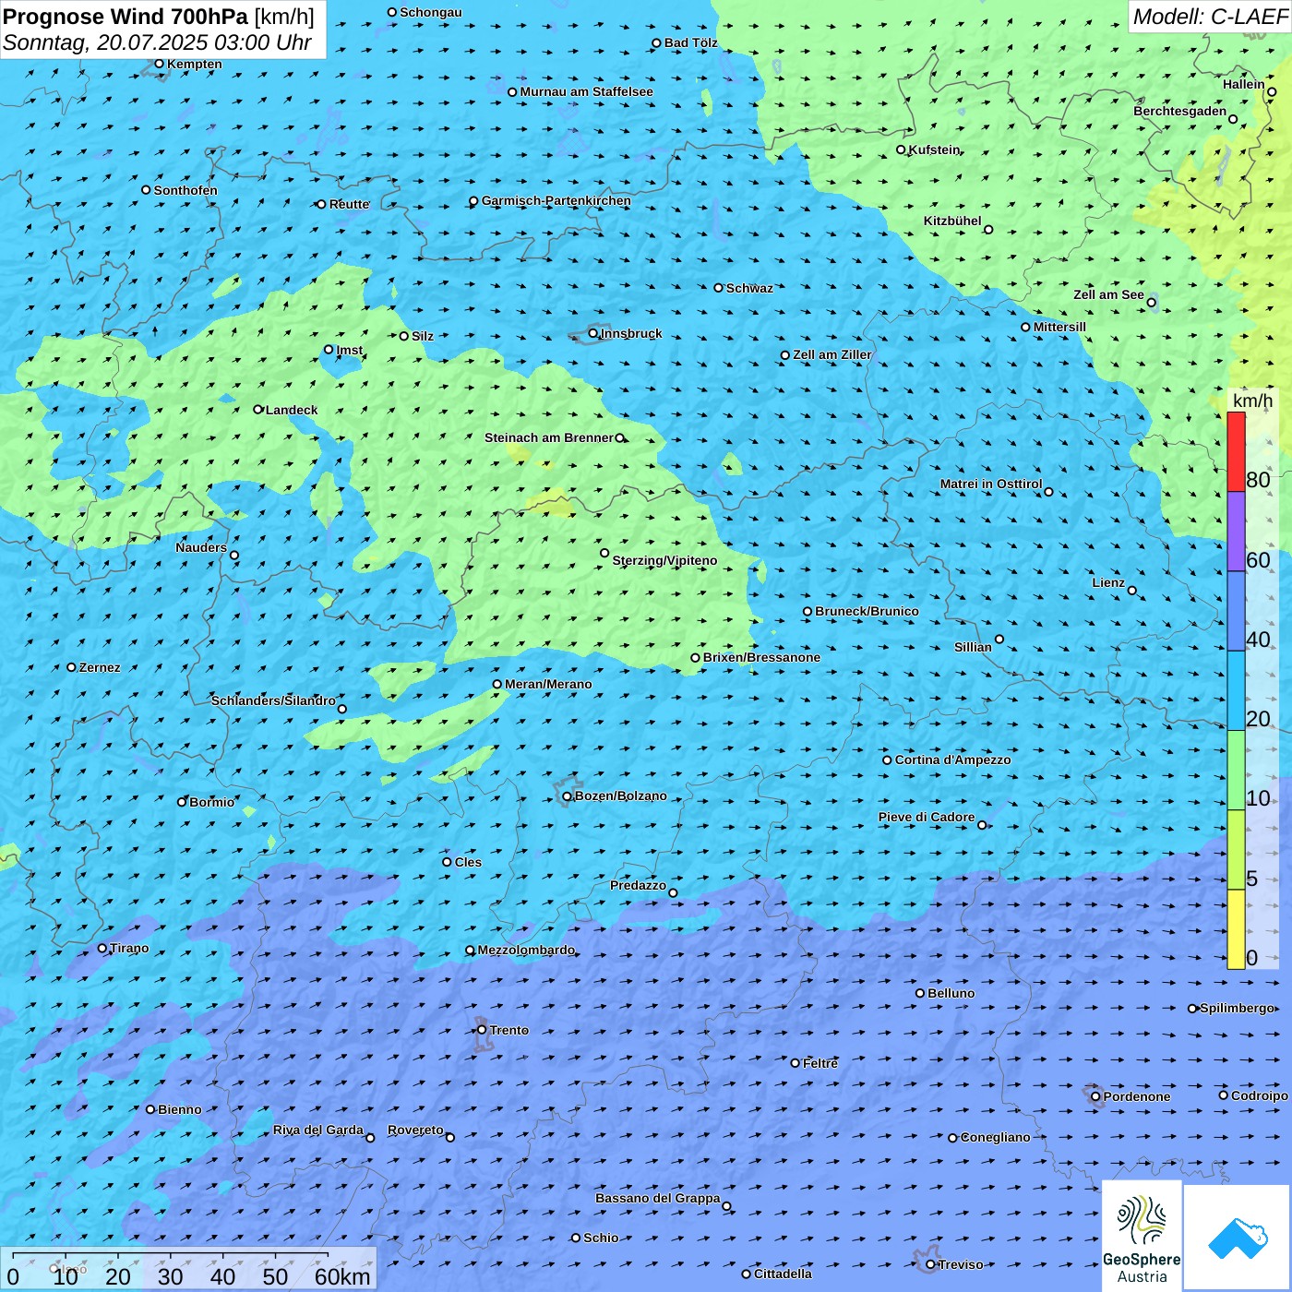This screenshot has height=1292, width=1292.
Task: Click the Feltre label
Action: coord(820,1063)
